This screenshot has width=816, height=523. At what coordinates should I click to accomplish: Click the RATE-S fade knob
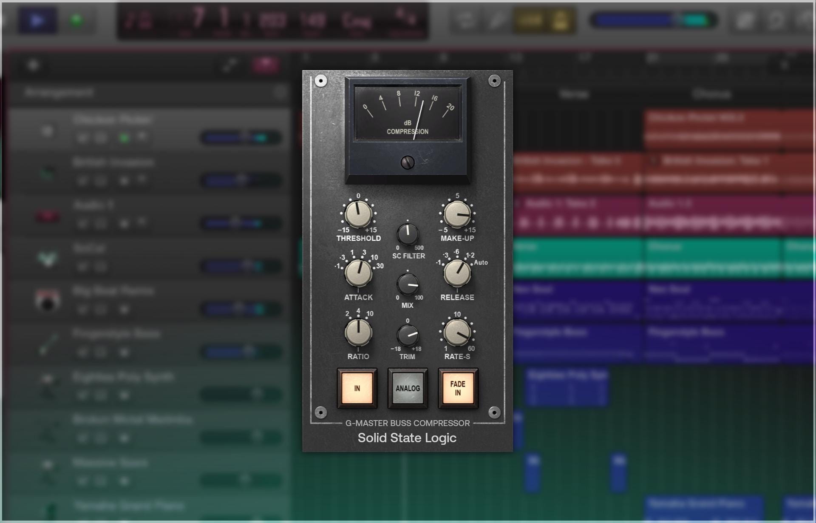[457, 333]
